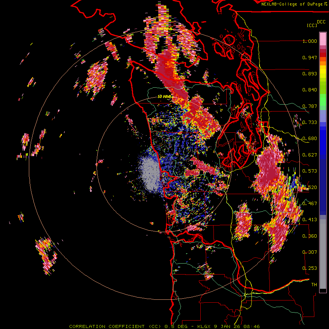Click the 0.467 color scale value
The height and width of the screenshot is (329, 329).
pos(310,204)
